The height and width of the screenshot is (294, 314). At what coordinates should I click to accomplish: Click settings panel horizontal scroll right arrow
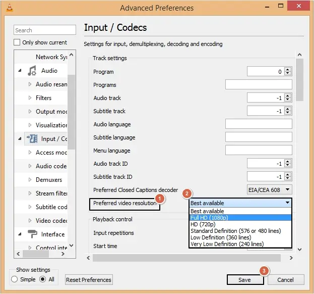coord(291,258)
